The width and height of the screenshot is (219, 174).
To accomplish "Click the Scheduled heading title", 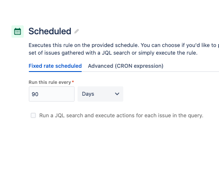I will click(x=50, y=31).
